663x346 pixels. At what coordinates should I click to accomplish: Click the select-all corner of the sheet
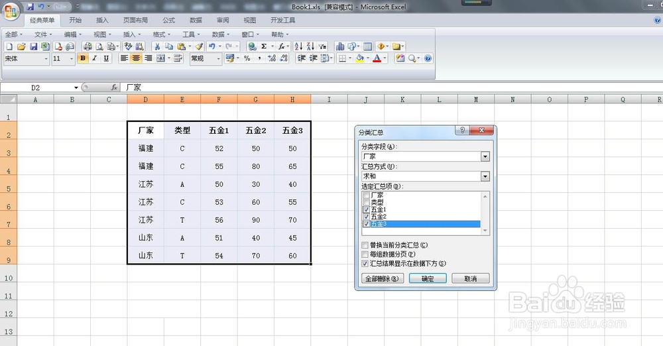pos(9,99)
